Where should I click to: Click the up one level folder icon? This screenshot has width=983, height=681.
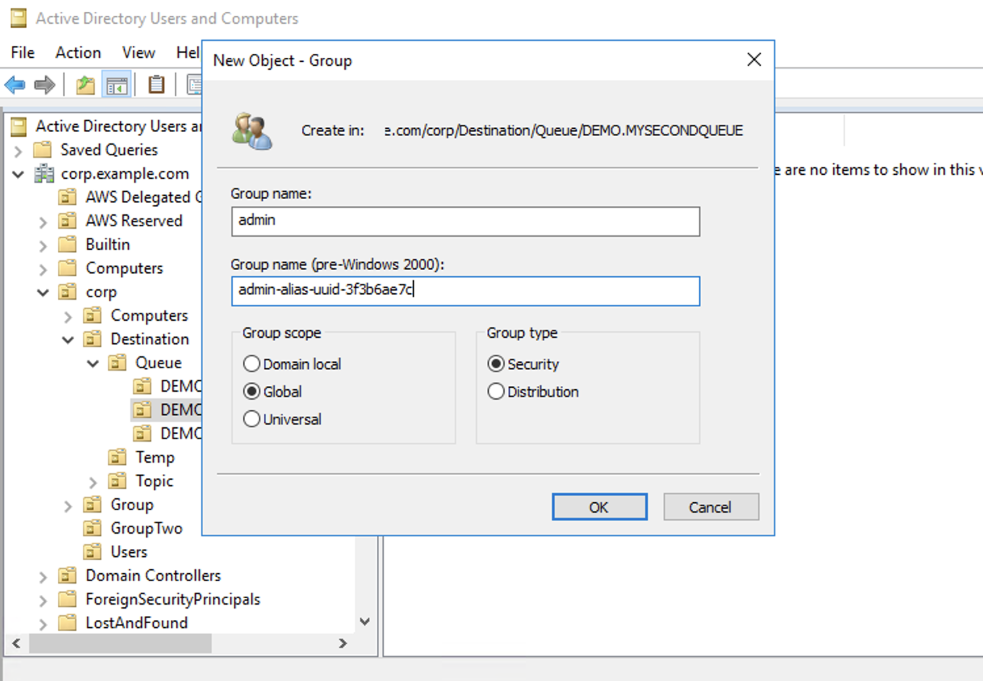(85, 85)
